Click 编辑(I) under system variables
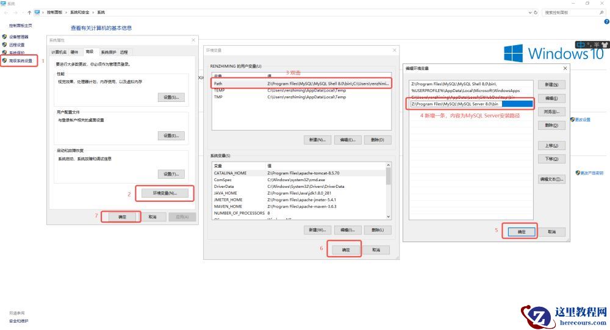 pos(348,230)
